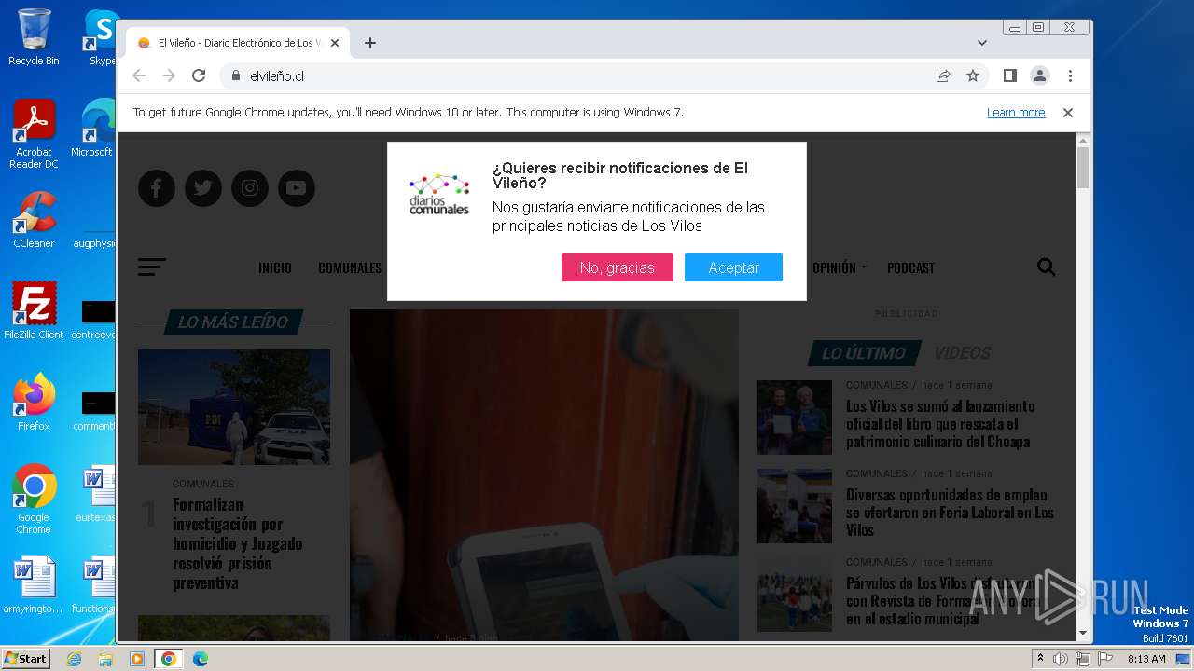
Task: Click the volume icon in system tray
Action: (x=1061, y=659)
